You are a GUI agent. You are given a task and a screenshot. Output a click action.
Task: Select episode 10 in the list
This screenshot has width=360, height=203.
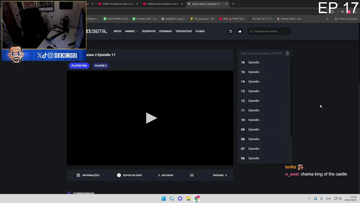[x=264, y=120]
